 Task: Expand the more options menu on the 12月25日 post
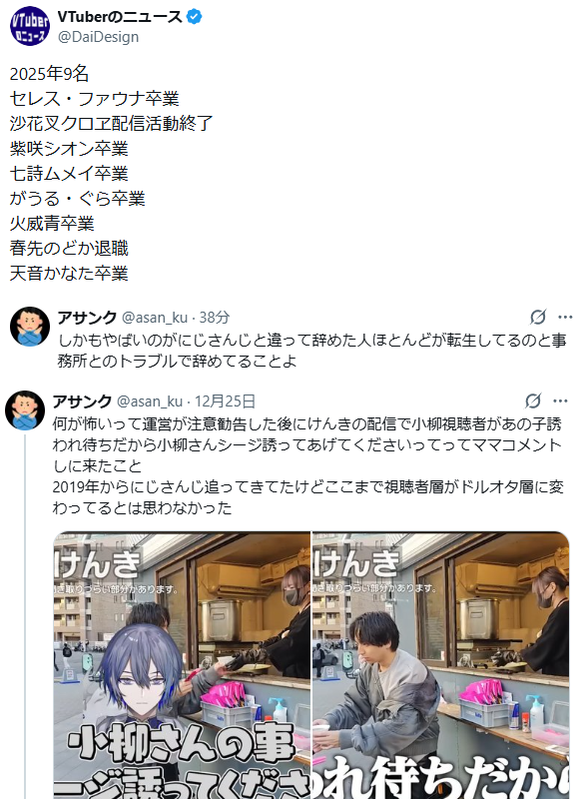pos(560,401)
